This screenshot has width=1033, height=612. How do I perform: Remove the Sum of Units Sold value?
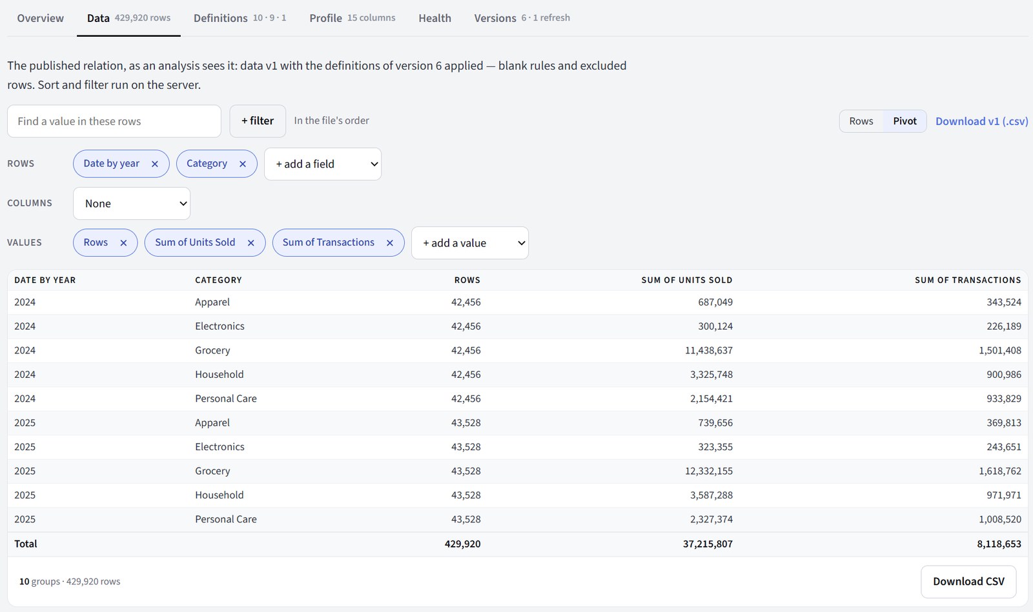pyautogui.click(x=251, y=243)
